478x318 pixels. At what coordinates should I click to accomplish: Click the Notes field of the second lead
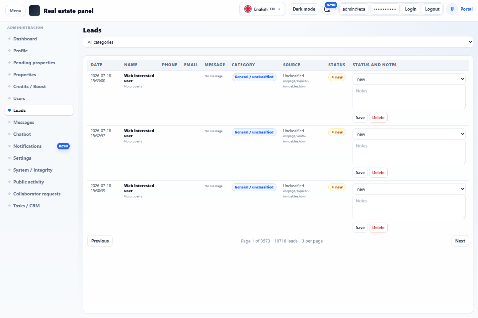pos(409,152)
